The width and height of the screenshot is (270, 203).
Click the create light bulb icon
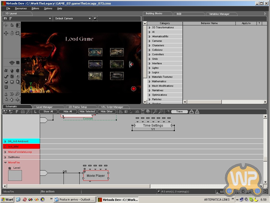pyautogui.click(x=12, y=71)
